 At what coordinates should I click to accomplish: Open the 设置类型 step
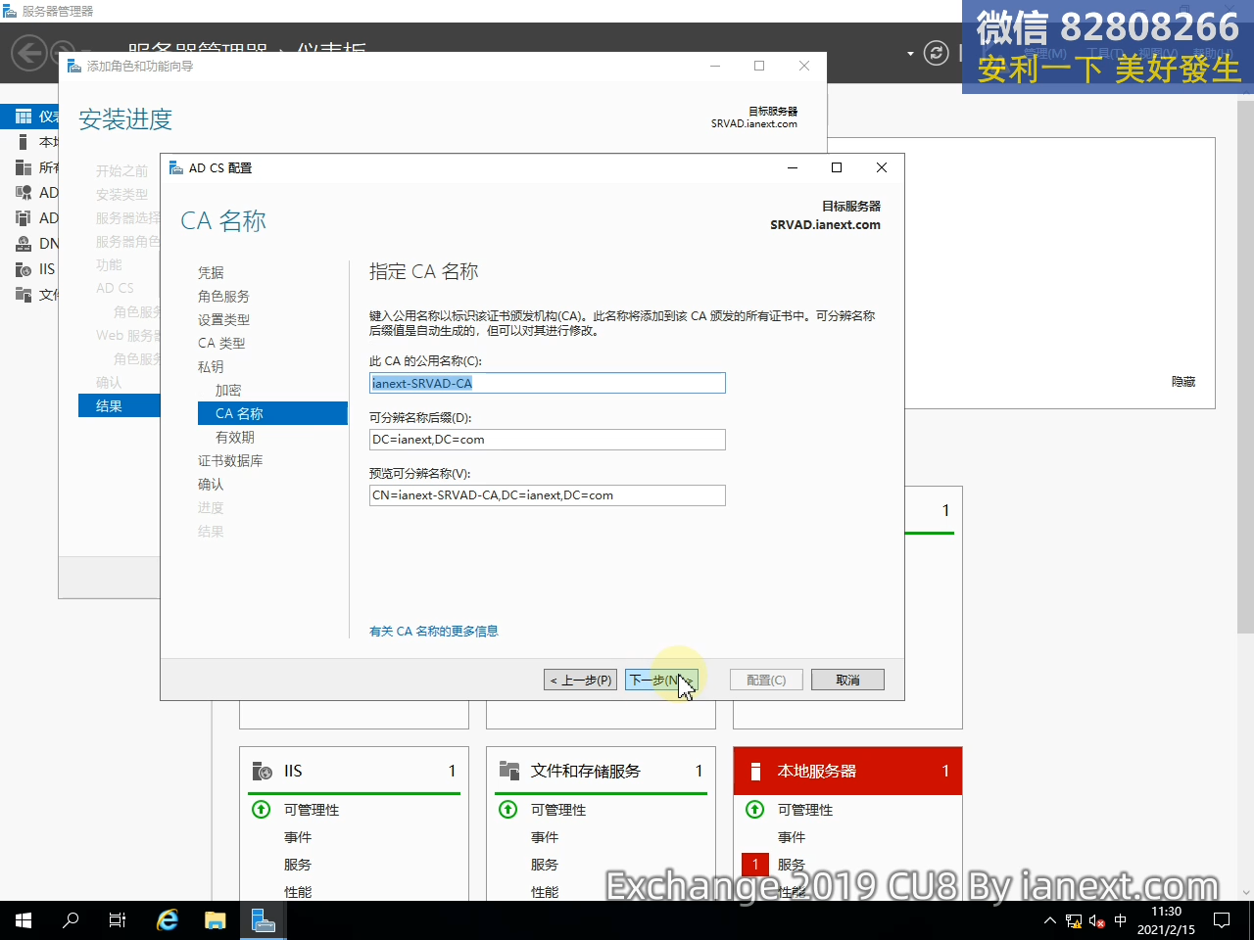tap(223, 319)
